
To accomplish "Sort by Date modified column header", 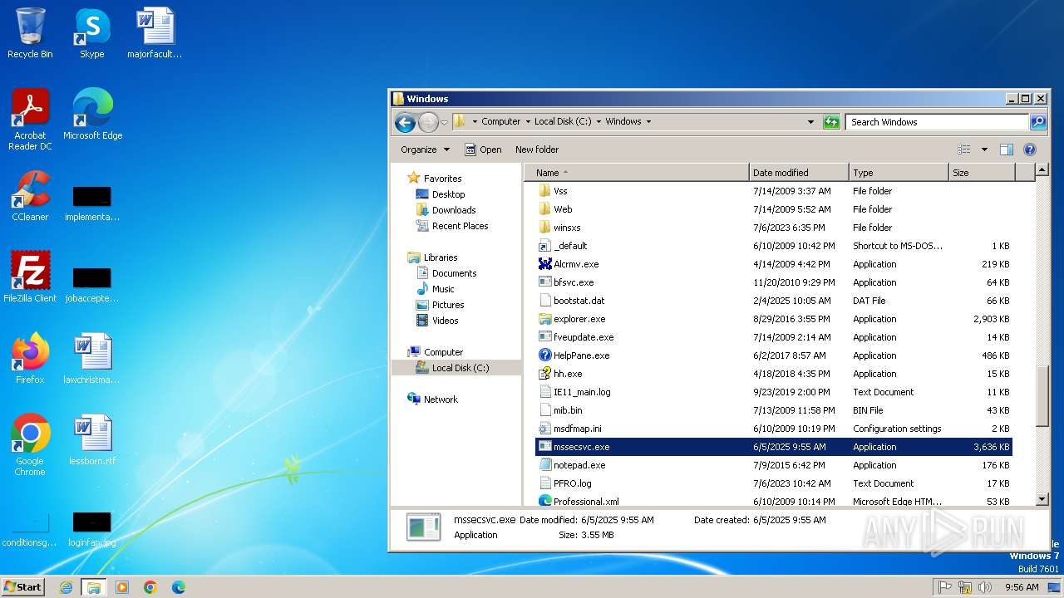I will coord(799,173).
